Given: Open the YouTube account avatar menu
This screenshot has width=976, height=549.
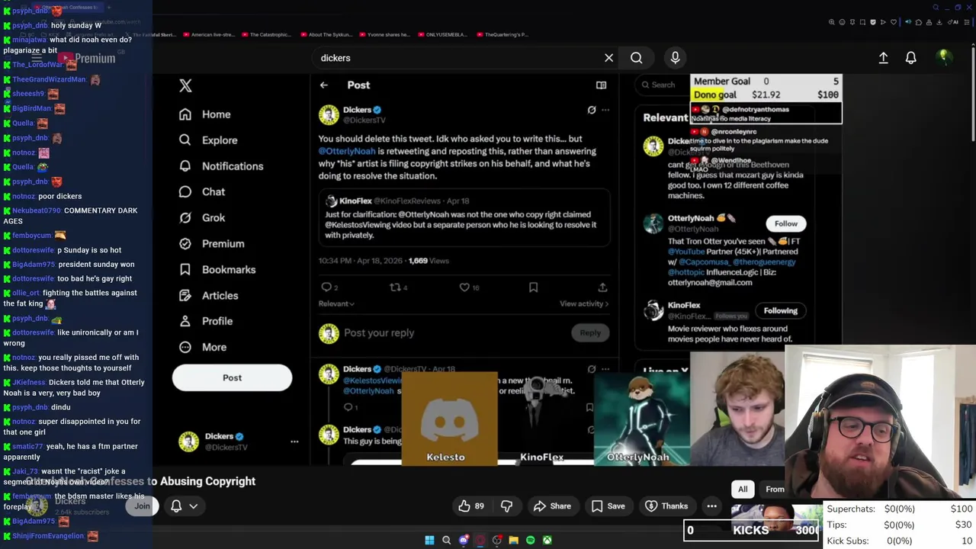Looking at the screenshot, I should [x=944, y=56].
